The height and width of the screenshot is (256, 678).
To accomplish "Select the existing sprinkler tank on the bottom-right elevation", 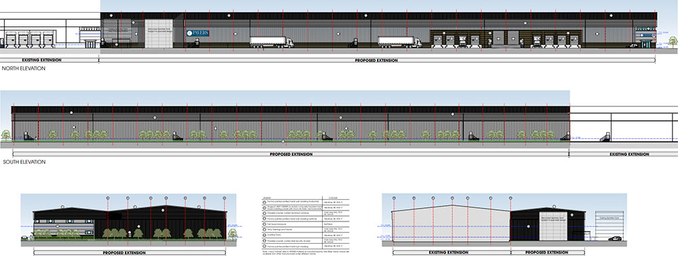I will coord(610,226).
